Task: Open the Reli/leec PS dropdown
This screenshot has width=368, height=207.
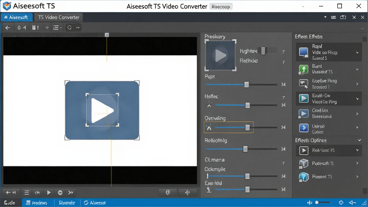Action: click(x=357, y=150)
